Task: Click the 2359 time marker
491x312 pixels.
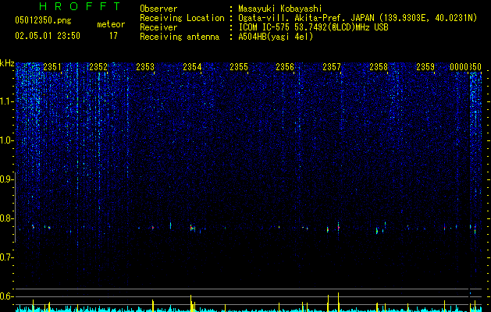Action: pyautogui.click(x=425, y=67)
